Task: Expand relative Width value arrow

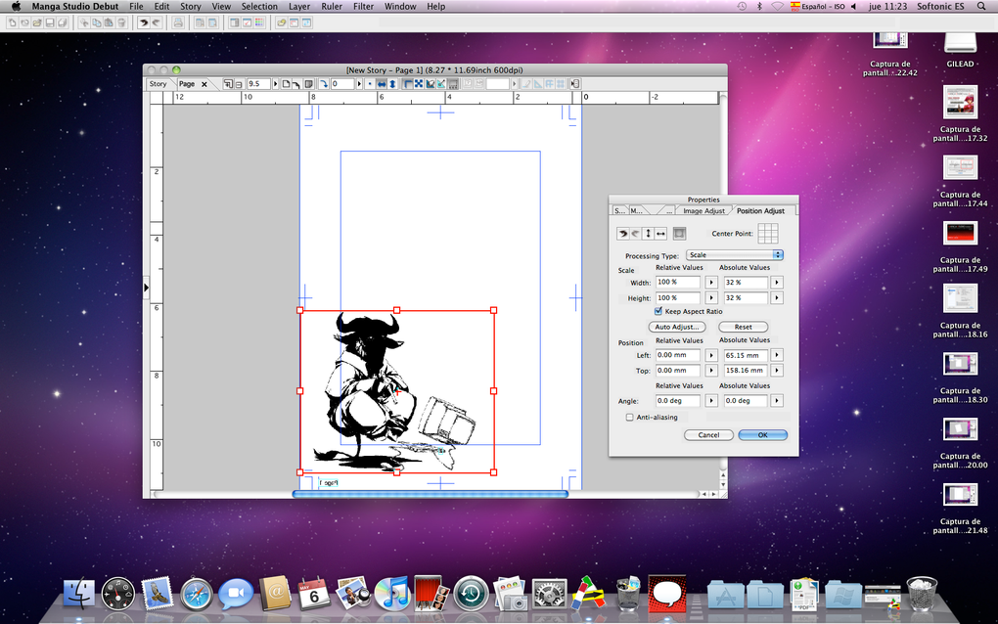Action: (x=711, y=282)
